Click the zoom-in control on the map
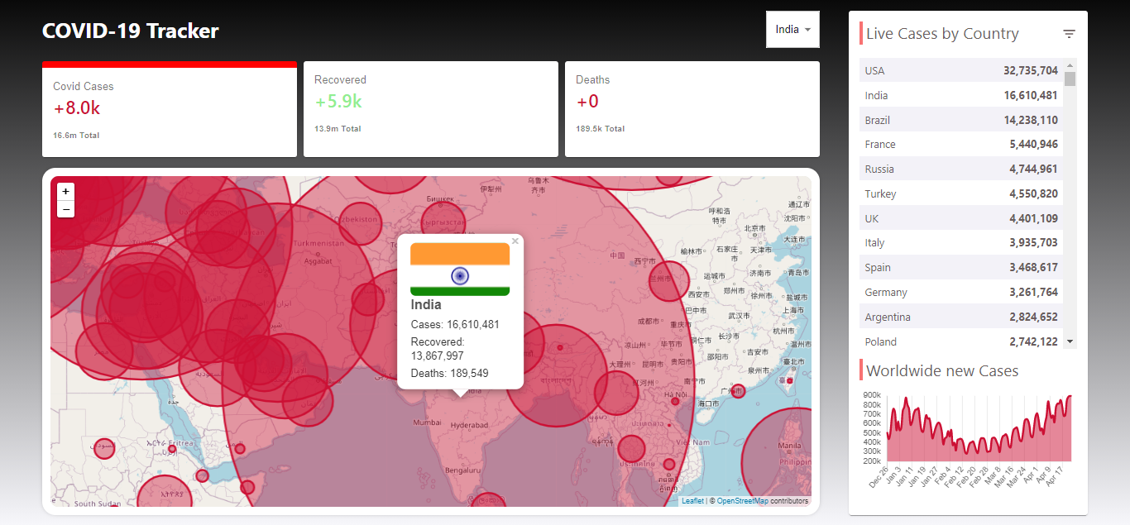Image resolution: width=1130 pixels, height=525 pixels. [x=65, y=191]
